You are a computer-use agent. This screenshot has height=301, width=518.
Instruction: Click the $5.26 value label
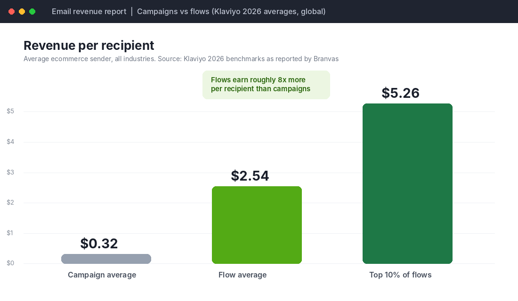(x=400, y=93)
